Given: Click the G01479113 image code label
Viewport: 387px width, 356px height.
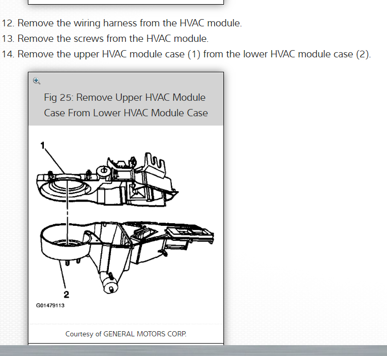Looking at the screenshot, I should [51, 305].
